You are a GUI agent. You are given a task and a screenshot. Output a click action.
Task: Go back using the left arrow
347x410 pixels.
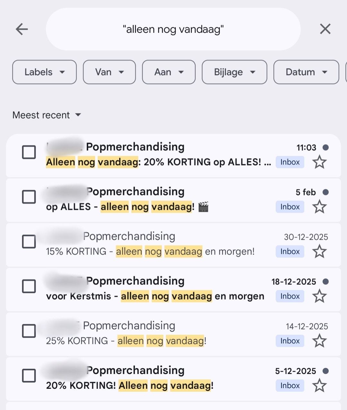[22, 29]
